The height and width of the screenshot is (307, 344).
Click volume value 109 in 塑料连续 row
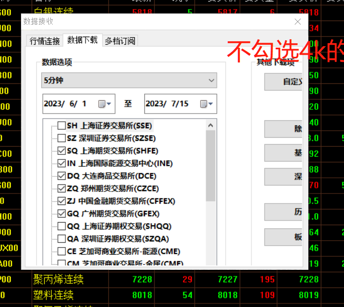coord(267,295)
